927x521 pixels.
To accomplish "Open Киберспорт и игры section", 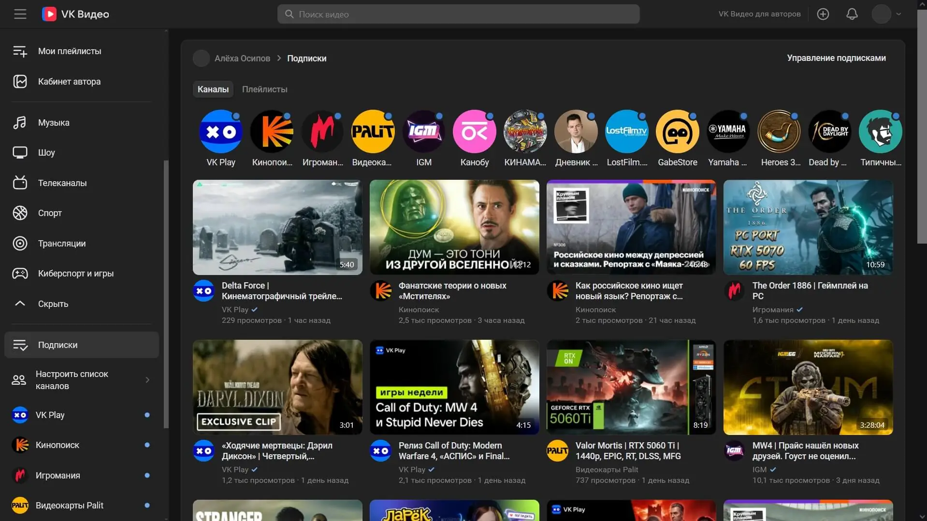I will click(x=81, y=274).
